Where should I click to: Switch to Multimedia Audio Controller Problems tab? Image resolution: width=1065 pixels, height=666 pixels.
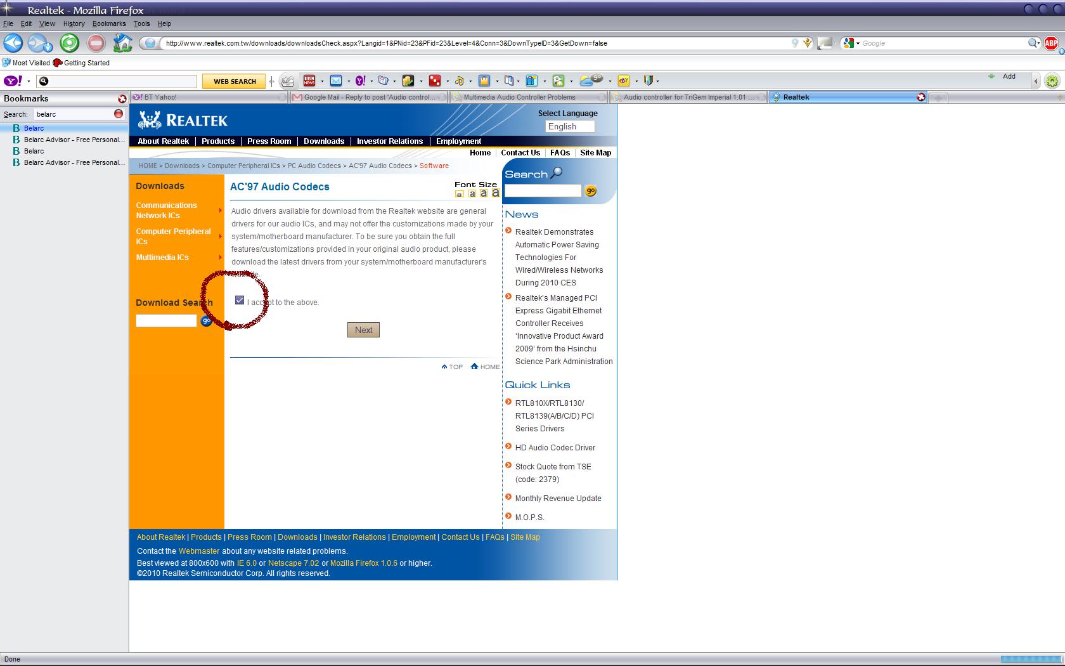coord(528,97)
